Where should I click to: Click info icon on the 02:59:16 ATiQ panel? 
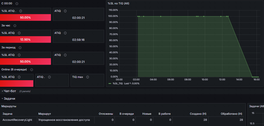pos(65,33)
